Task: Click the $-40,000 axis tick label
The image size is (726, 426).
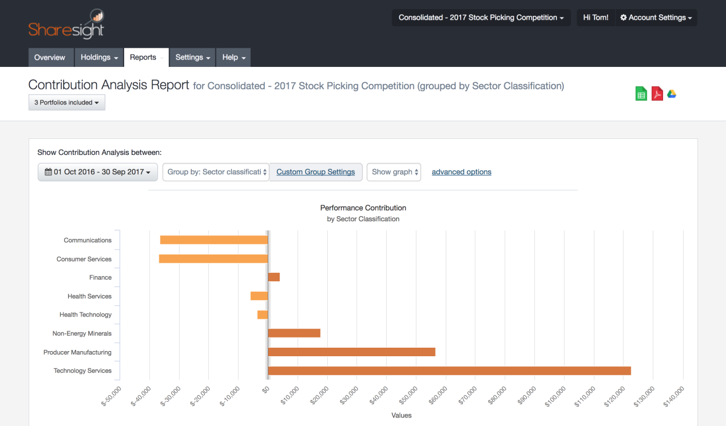Action: [141, 397]
